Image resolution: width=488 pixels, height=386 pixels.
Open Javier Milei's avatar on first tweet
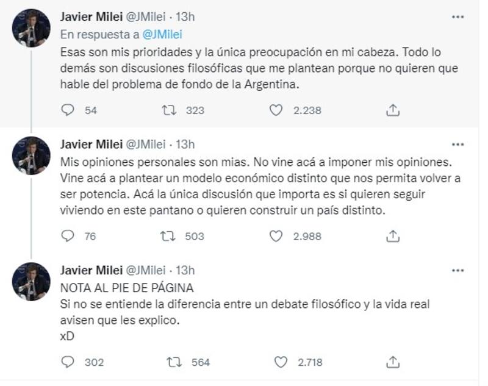coord(31,29)
